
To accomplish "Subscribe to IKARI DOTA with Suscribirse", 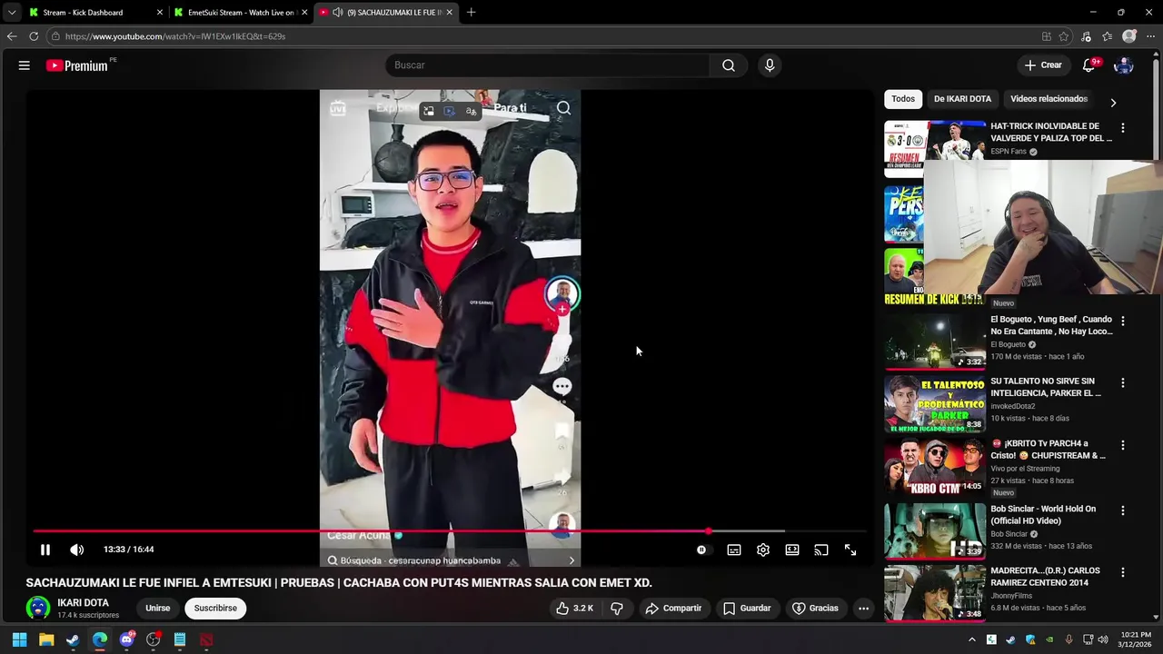I will [215, 609].
